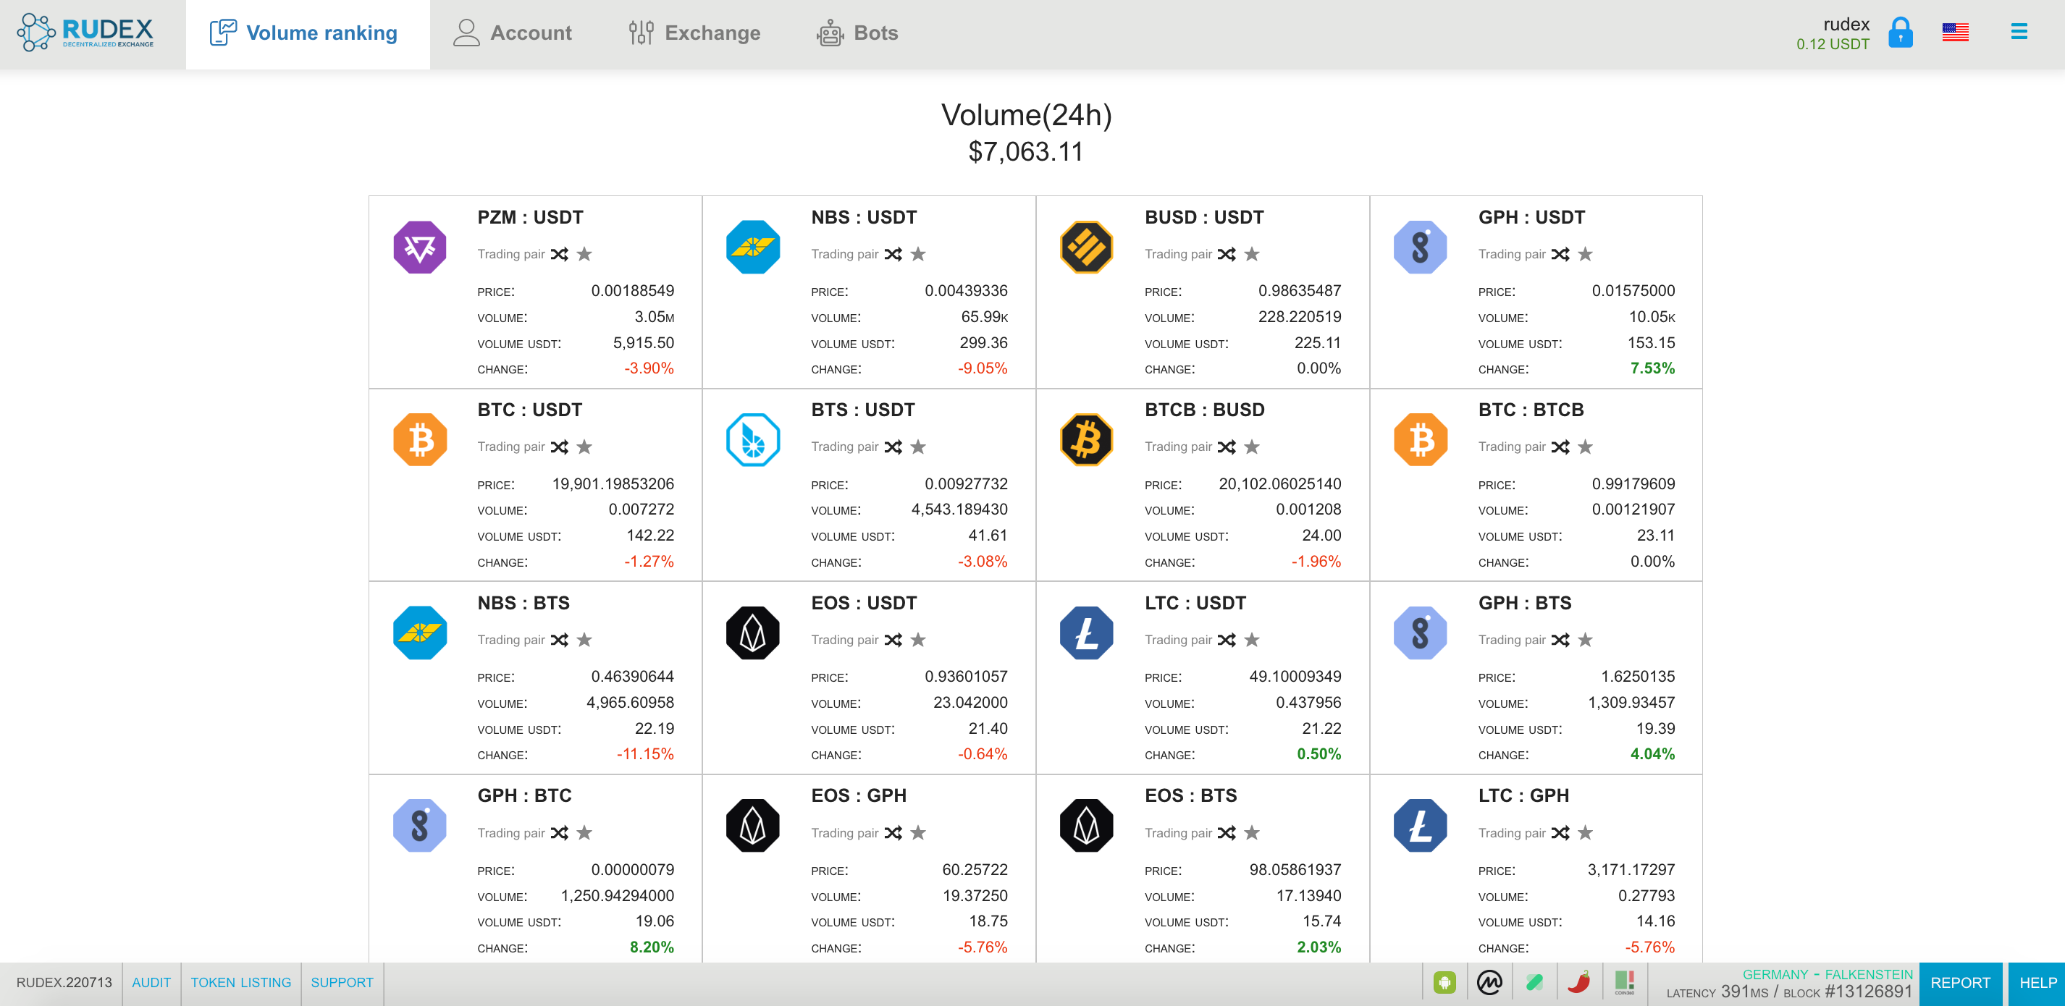Star the BTCB : BUSD trading pair
The width and height of the screenshot is (2065, 1006).
tap(1251, 447)
